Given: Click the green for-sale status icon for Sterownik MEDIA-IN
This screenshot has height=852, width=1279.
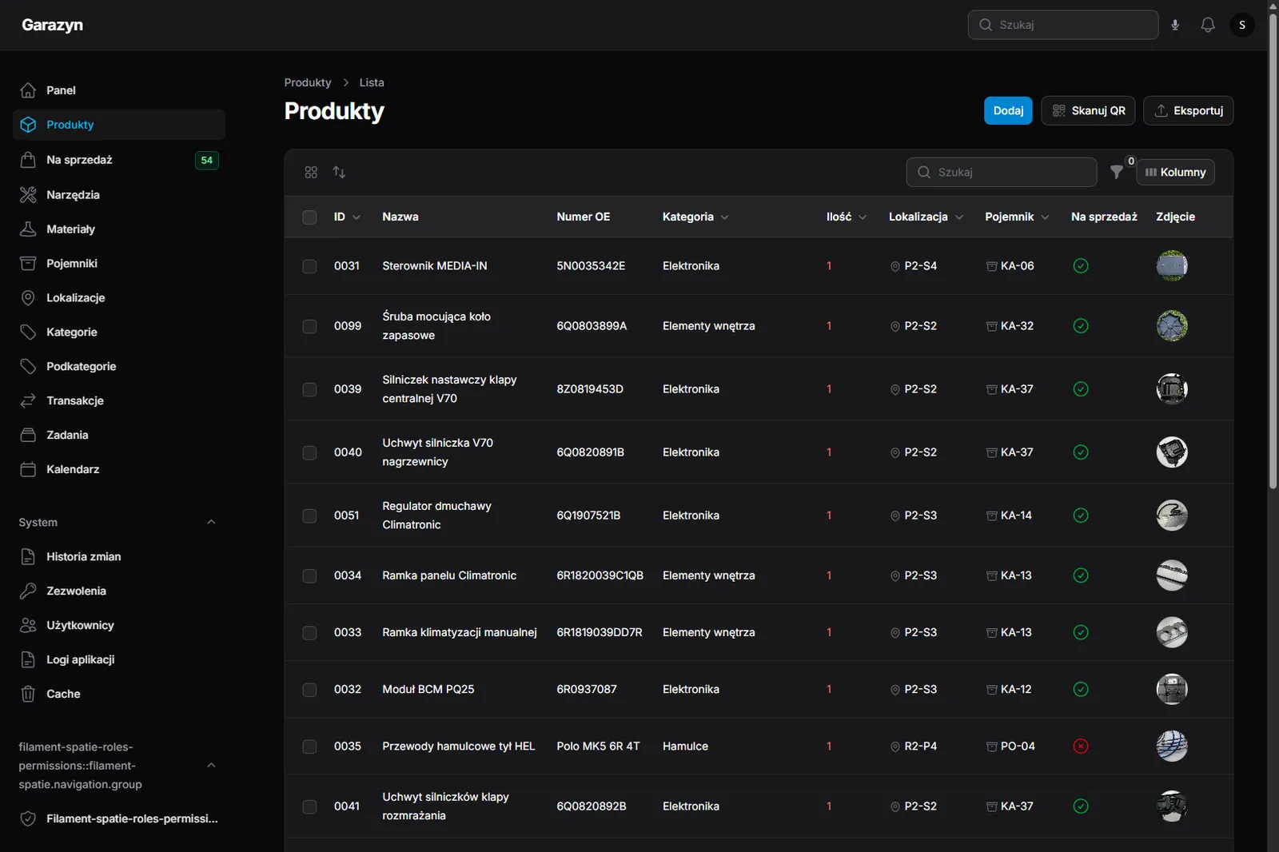Looking at the screenshot, I should pos(1081,266).
